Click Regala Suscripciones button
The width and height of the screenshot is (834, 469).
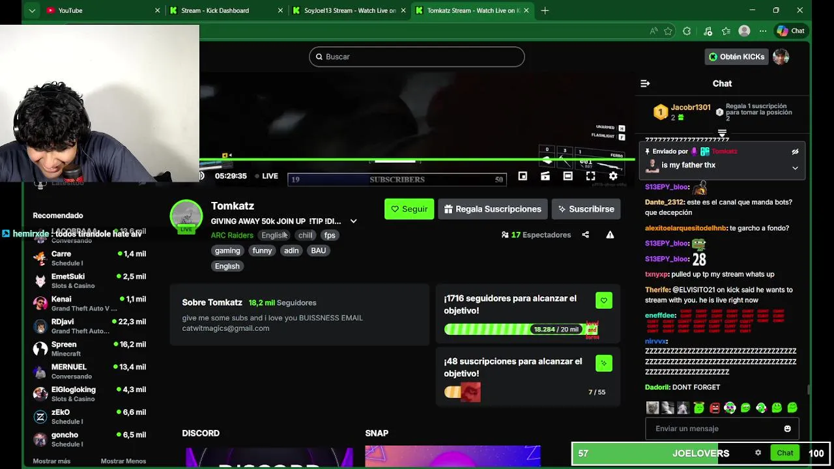(x=493, y=209)
